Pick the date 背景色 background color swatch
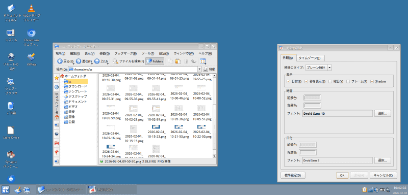 [308, 152]
